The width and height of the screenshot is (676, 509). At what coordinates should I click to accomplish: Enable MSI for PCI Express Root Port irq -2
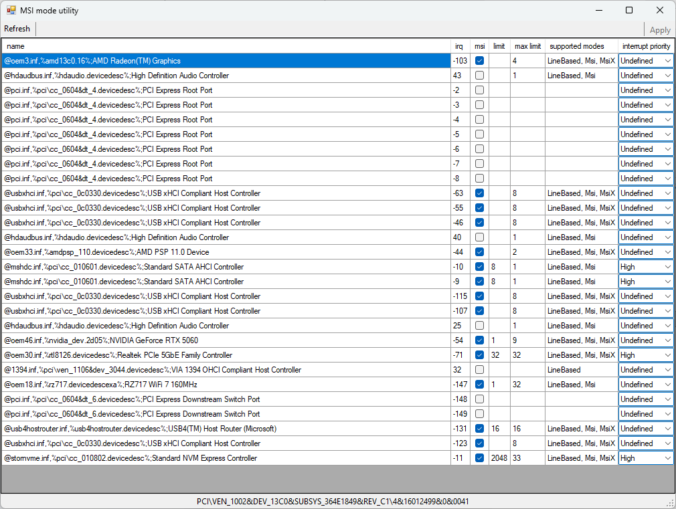[479, 90]
